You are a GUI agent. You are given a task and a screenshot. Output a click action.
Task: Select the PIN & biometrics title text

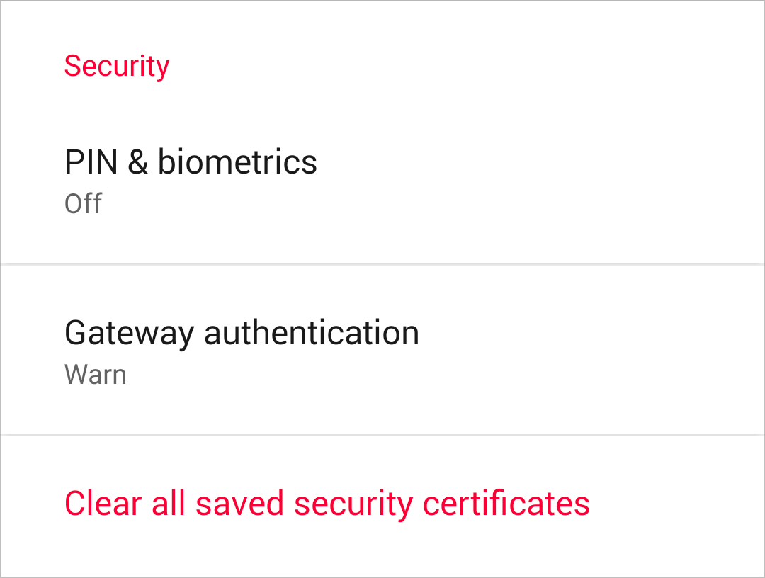click(191, 162)
